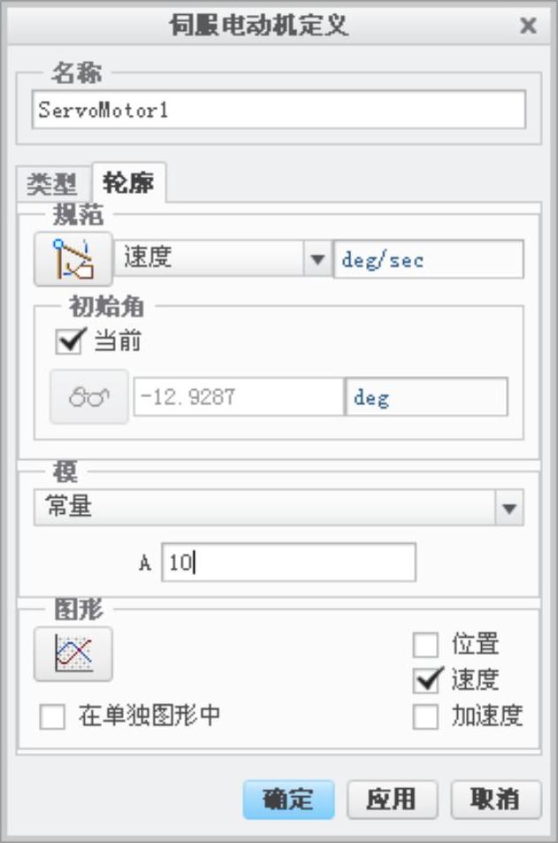
Task: Click the graph plot icon button
Action: [73, 654]
